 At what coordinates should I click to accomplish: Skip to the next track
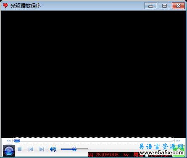pos(42,149)
